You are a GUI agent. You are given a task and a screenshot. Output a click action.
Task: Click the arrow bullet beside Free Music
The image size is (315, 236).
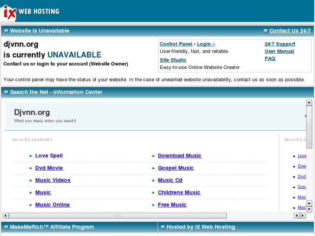[153, 205]
